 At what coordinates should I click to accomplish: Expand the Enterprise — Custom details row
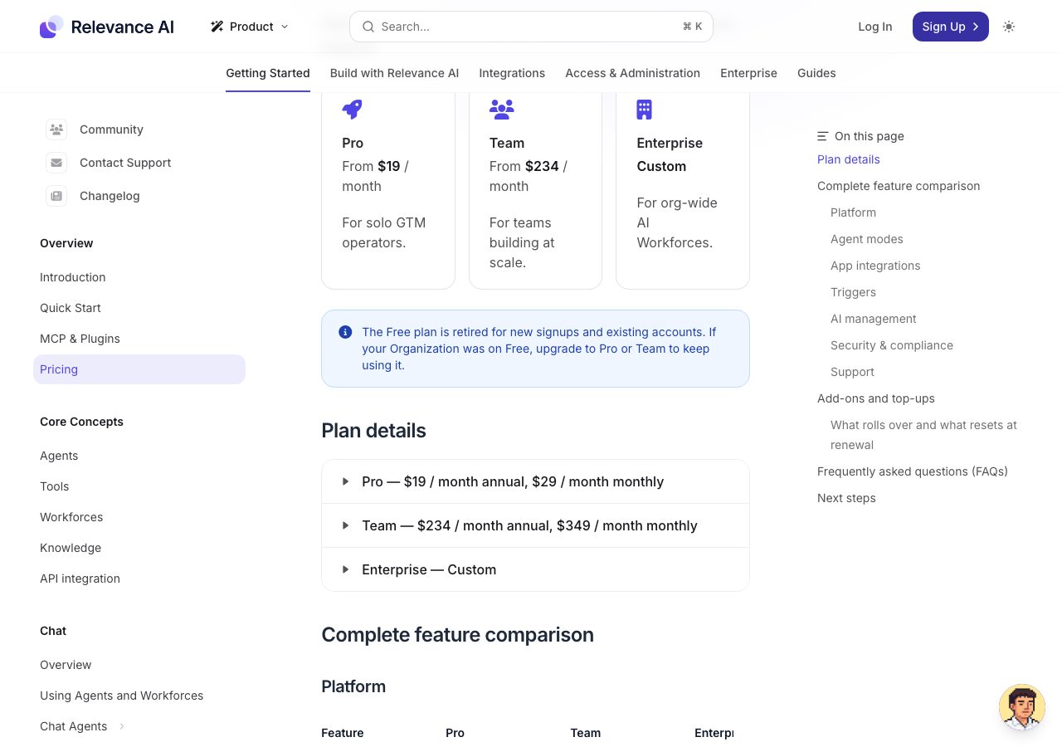[535, 569]
